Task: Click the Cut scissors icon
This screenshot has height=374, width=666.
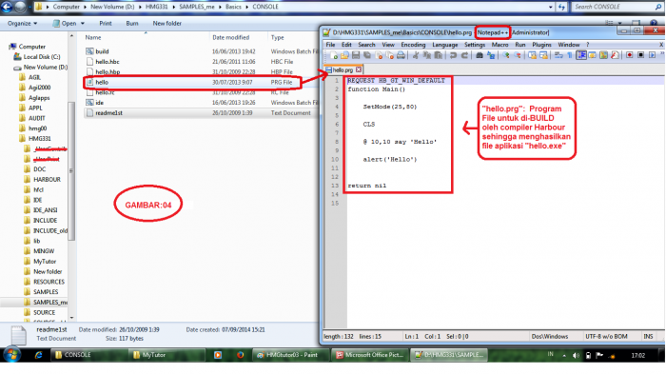Action: (416, 55)
